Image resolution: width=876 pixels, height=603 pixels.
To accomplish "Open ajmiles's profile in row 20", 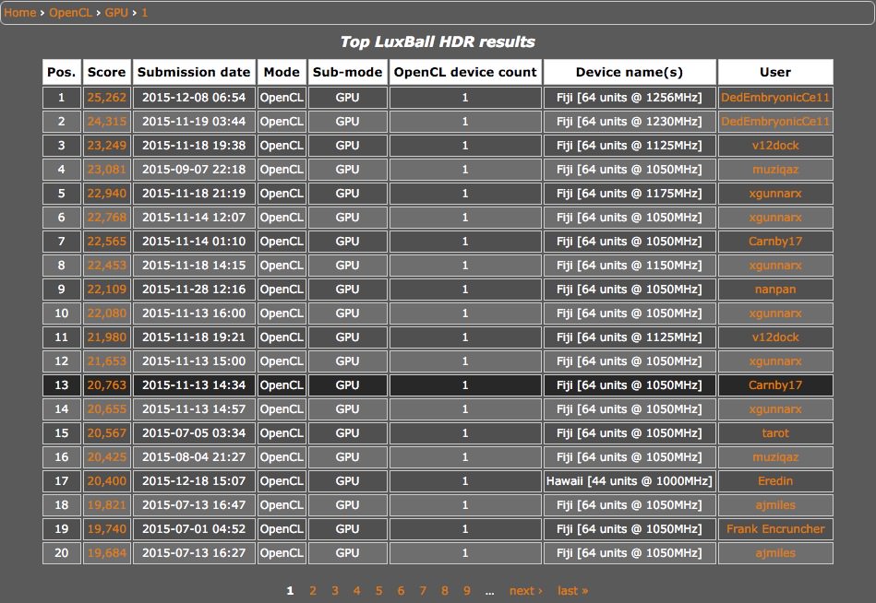I will 775,553.
